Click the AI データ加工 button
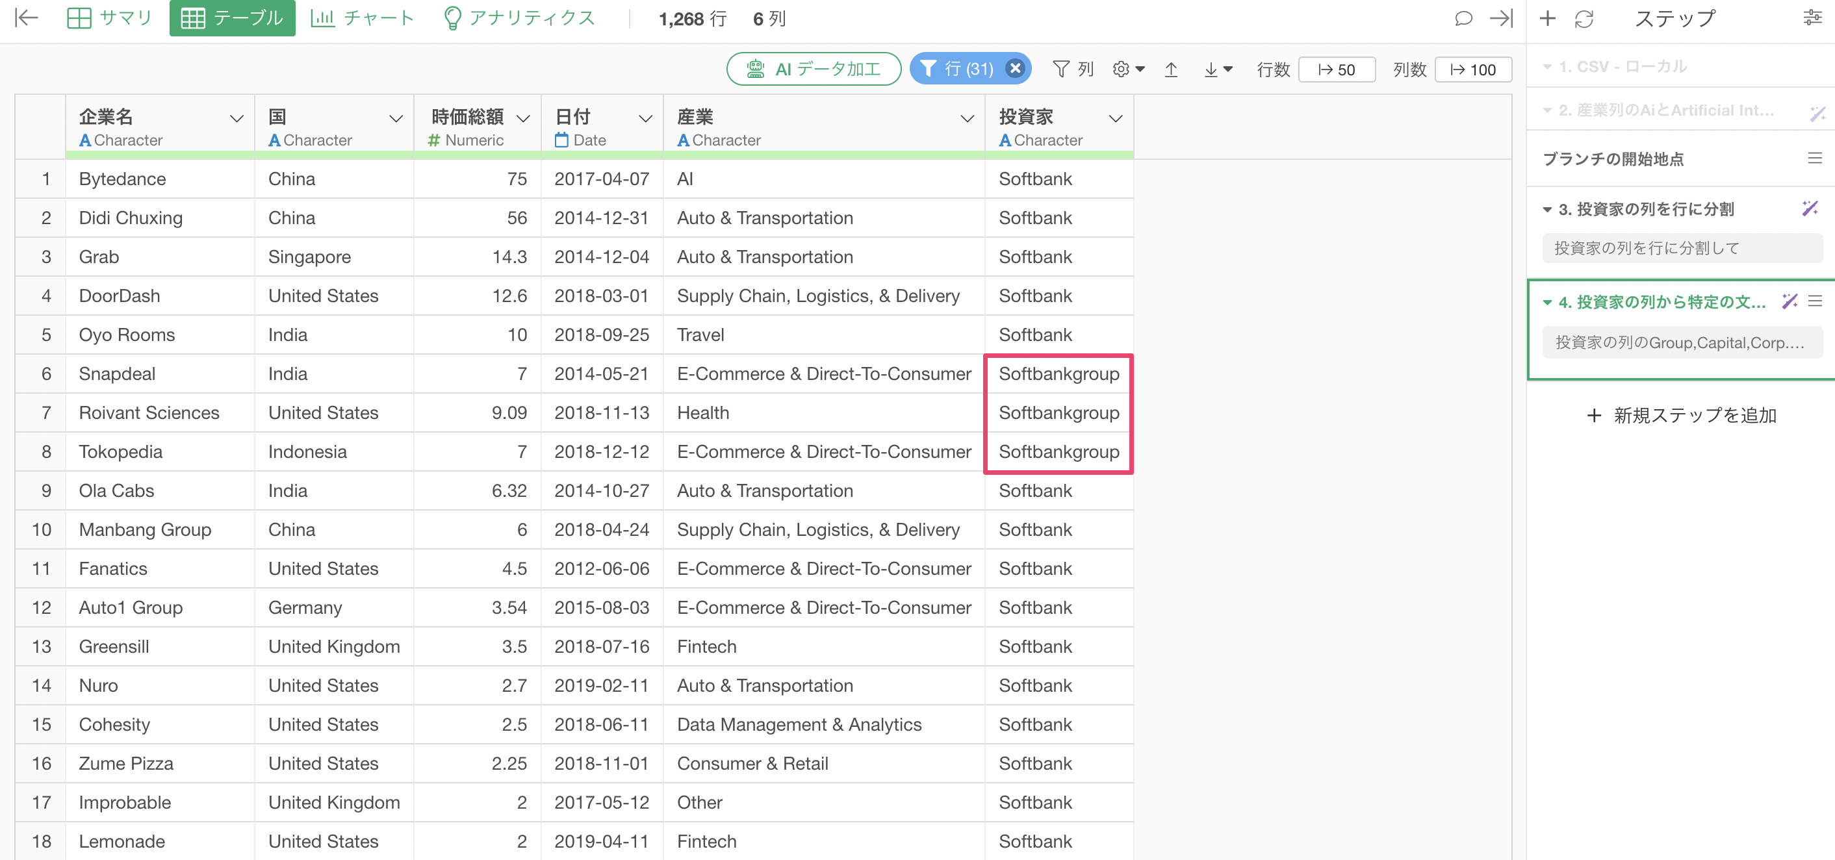 [814, 69]
